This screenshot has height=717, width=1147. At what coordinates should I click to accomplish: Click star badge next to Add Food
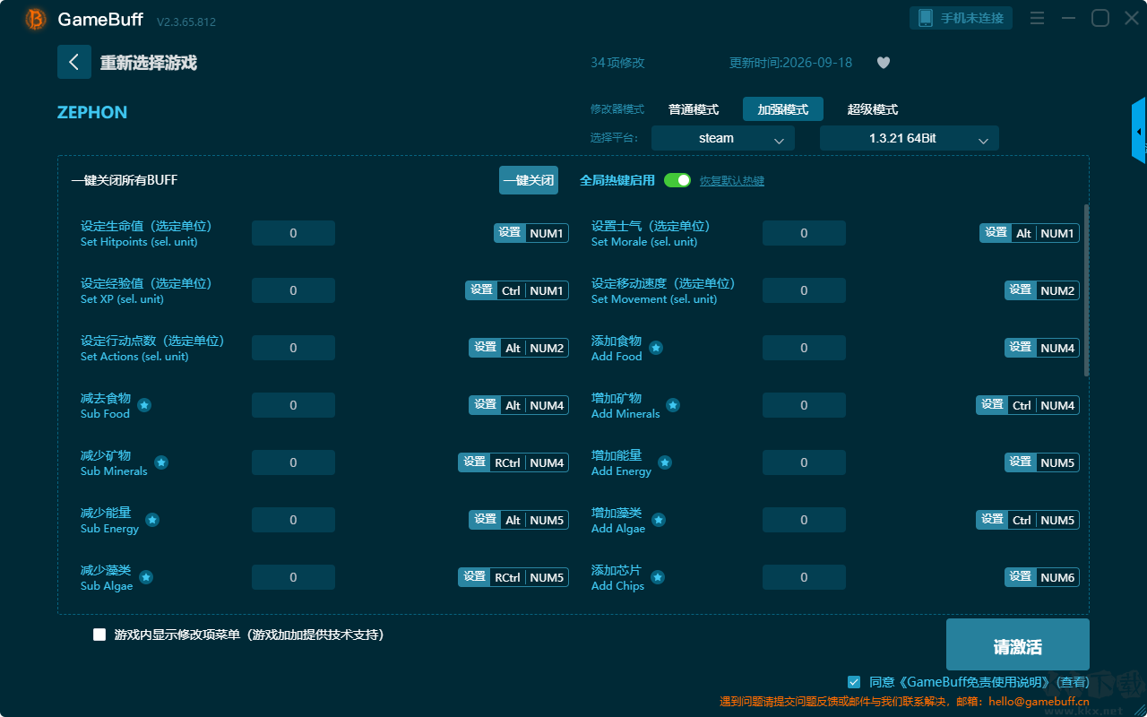coord(656,348)
